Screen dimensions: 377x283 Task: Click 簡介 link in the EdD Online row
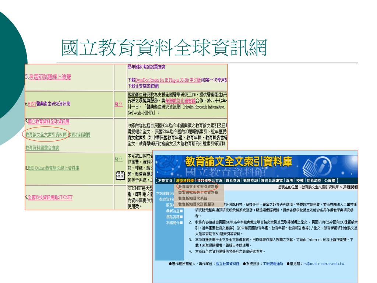[119, 158]
